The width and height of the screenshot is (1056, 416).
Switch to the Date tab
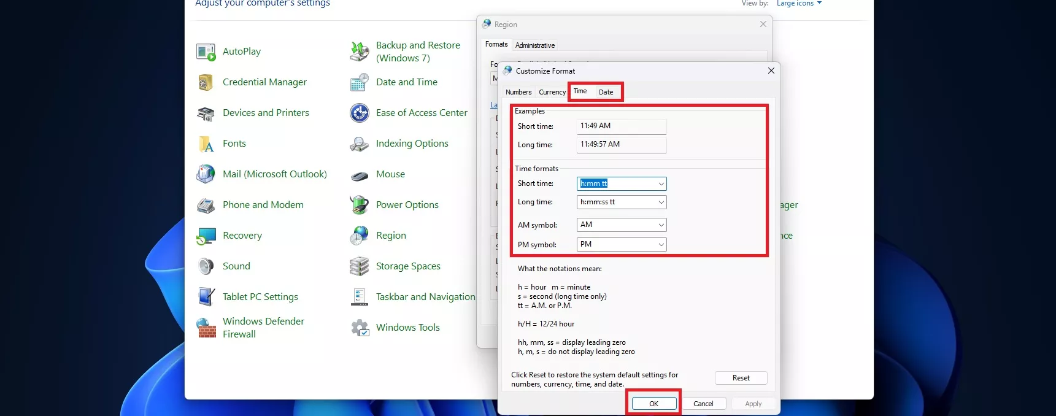[x=606, y=92]
